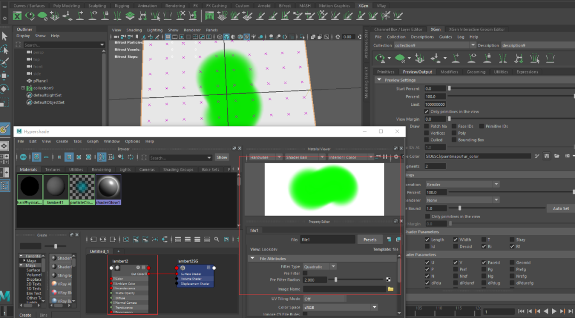Image resolution: width=575 pixels, height=318 pixels.
Task: Click the View Margin slider handle
Action: tap(449, 119)
